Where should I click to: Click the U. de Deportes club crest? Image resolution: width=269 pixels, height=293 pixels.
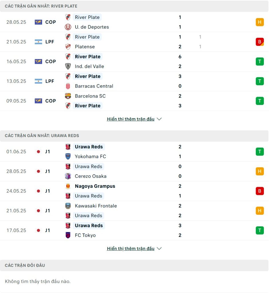pos(68,27)
